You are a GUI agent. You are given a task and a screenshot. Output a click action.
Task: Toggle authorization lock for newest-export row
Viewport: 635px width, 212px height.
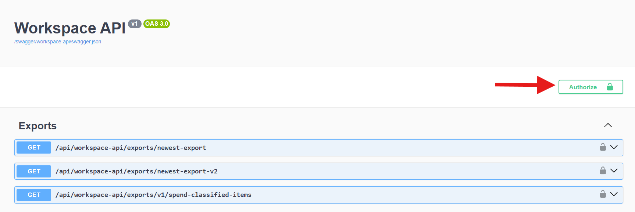click(603, 147)
